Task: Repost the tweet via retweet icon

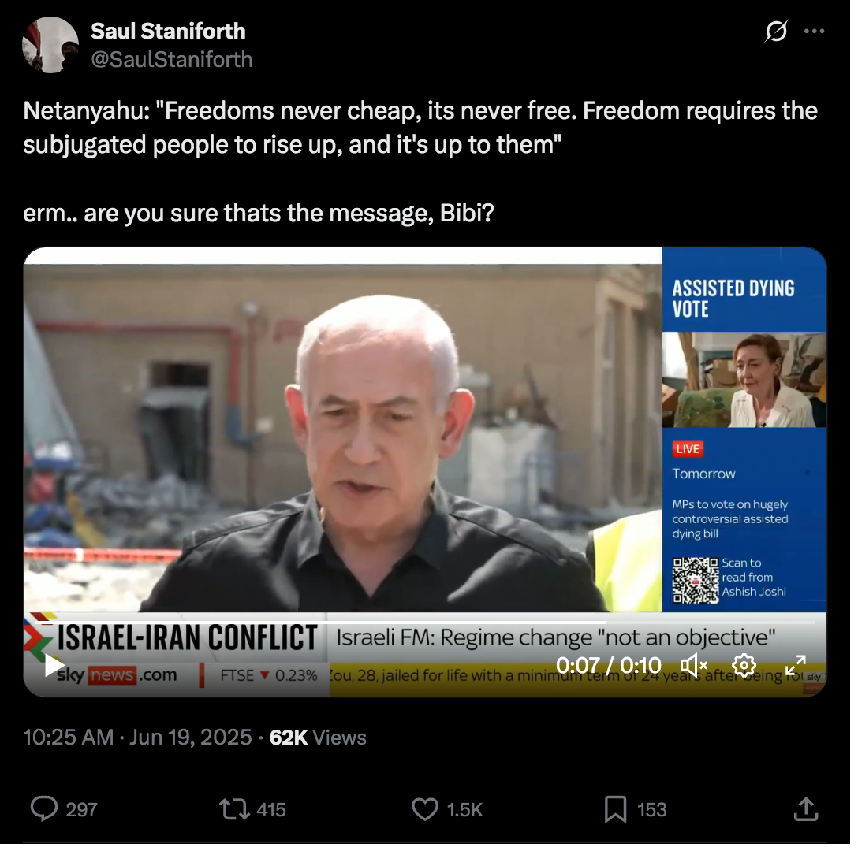Action: click(x=234, y=809)
